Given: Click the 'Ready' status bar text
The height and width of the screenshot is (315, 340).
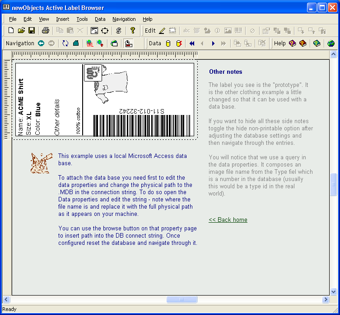Looking at the screenshot, I should click(9, 309).
